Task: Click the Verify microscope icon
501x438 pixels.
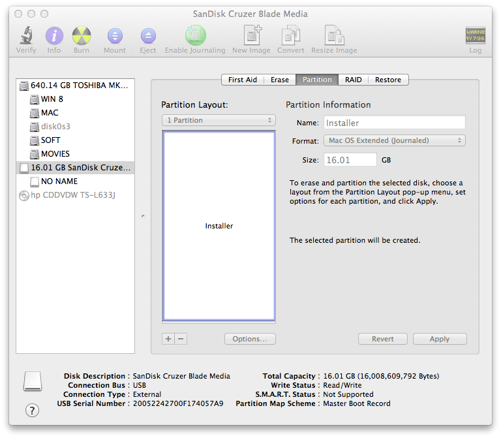Action: [26, 35]
